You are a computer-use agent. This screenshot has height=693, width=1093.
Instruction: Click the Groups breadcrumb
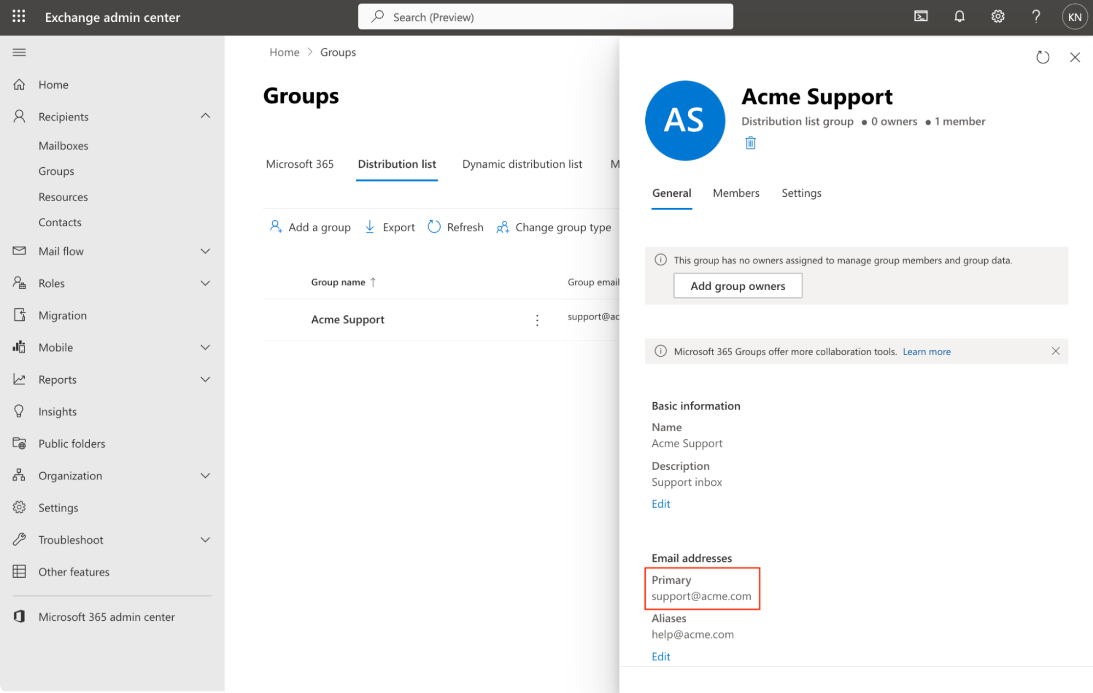pyautogui.click(x=338, y=52)
